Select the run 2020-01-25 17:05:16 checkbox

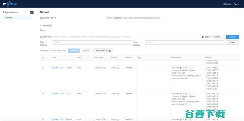click(x=43, y=119)
